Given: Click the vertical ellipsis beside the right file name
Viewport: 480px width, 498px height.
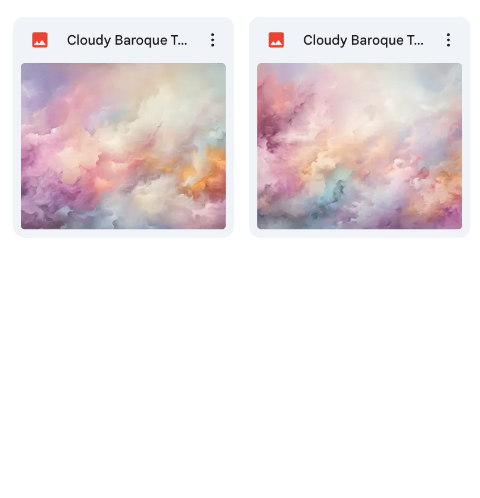Looking at the screenshot, I should coord(448,40).
